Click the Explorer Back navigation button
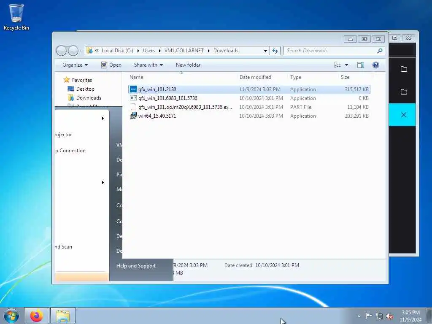Image resolution: width=432 pixels, height=324 pixels. (x=61, y=51)
